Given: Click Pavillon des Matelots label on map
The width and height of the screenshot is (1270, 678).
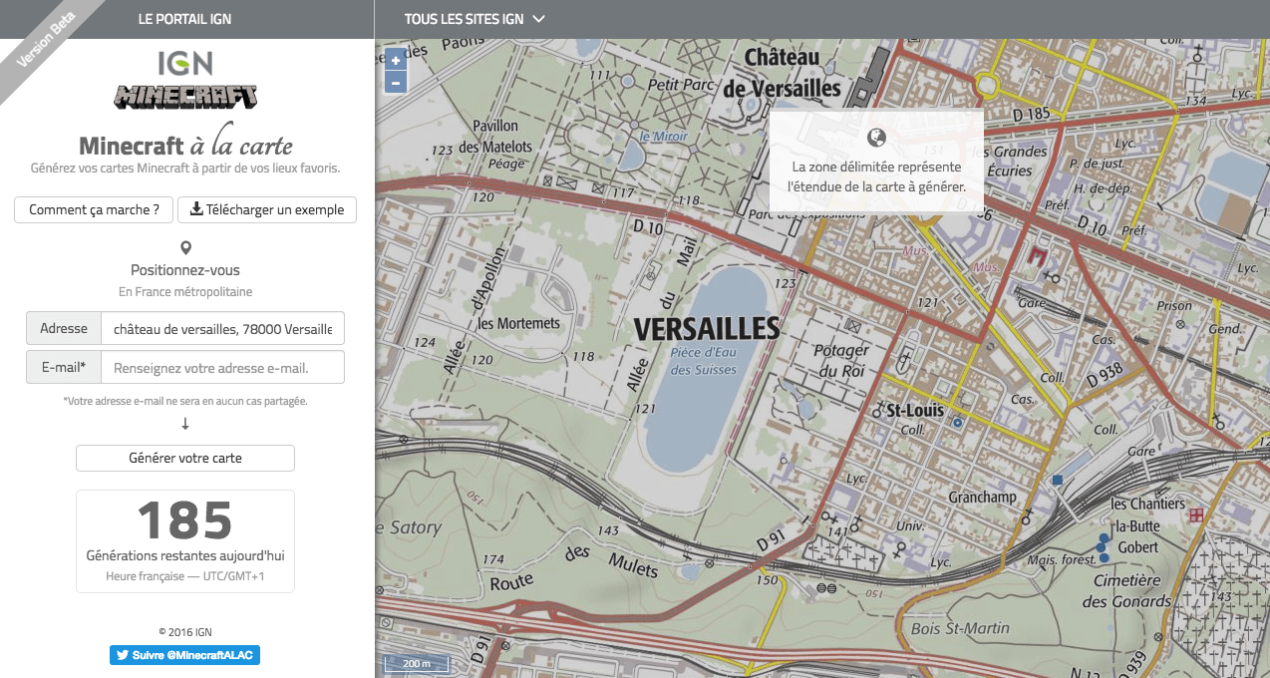Looking at the screenshot, I should [495, 137].
